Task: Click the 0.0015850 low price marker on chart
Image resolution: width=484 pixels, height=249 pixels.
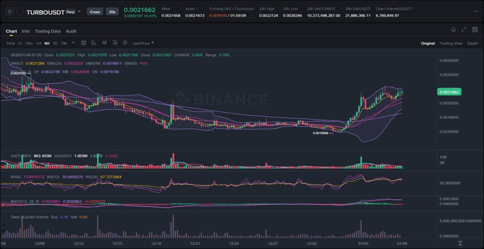Action: click(320, 133)
